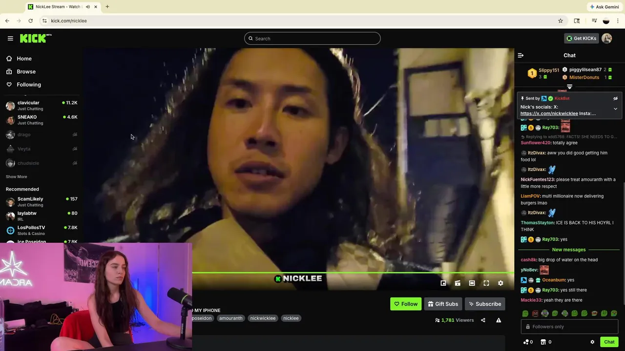
Task: Mute the NickLee Stream browser tab
Action: [x=88, y=7]
